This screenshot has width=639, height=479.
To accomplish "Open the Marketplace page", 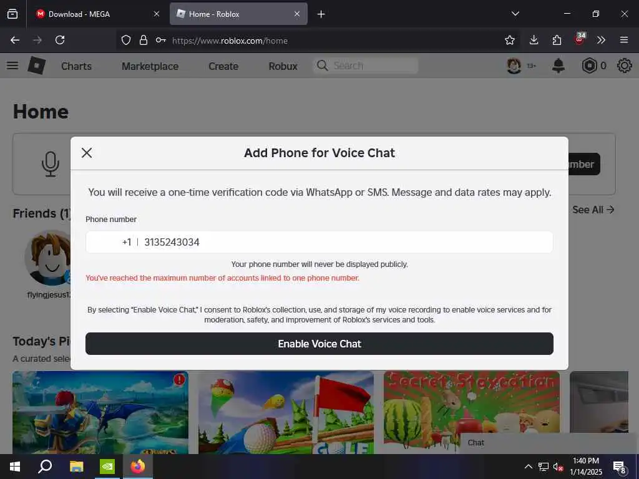I will click(150, 66).
